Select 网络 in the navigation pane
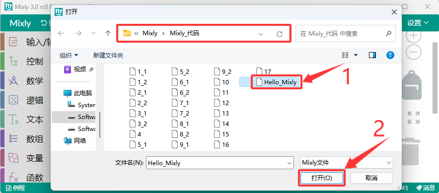 (74, 141)
